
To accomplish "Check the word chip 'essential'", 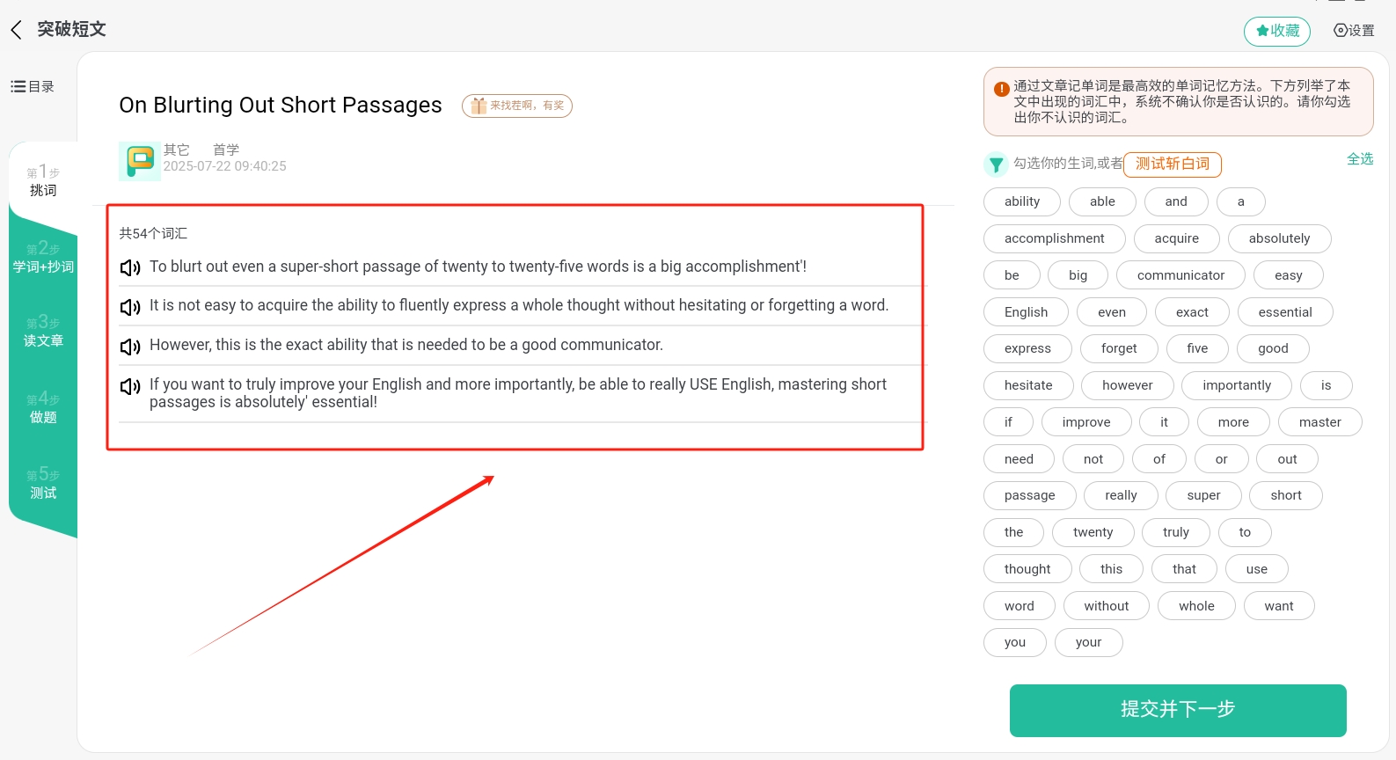I will 1284,312.
